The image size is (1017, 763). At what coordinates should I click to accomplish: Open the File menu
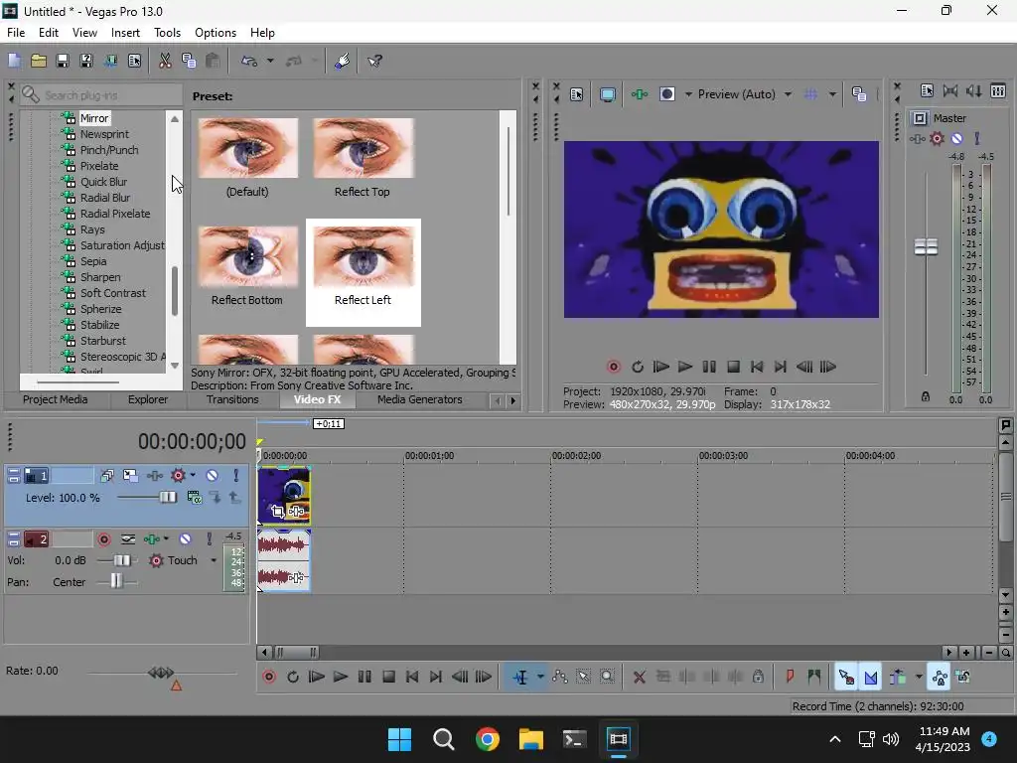16,33
